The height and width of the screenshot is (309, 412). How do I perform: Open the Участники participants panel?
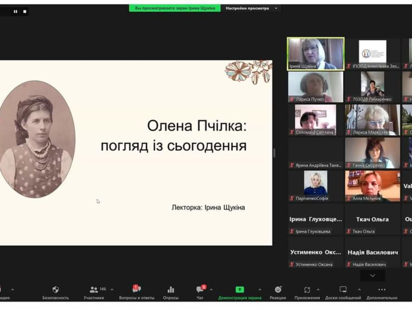(94, 290)
